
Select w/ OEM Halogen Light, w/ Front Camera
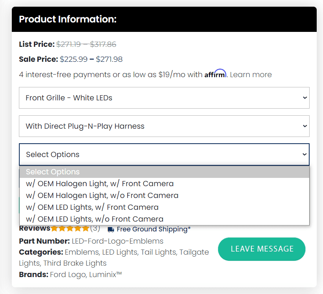pyautogui.click(x=100, y=184)
